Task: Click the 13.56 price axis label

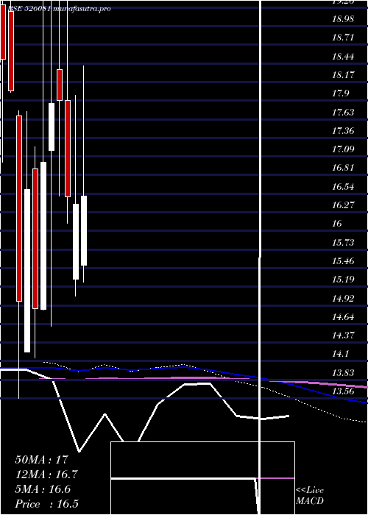Action: (343, 391)
